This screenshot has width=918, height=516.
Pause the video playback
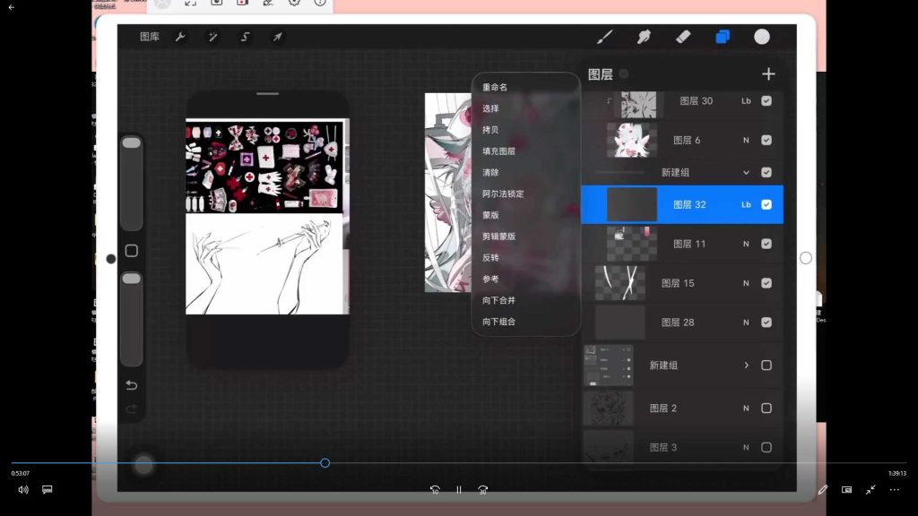(459, 490)
